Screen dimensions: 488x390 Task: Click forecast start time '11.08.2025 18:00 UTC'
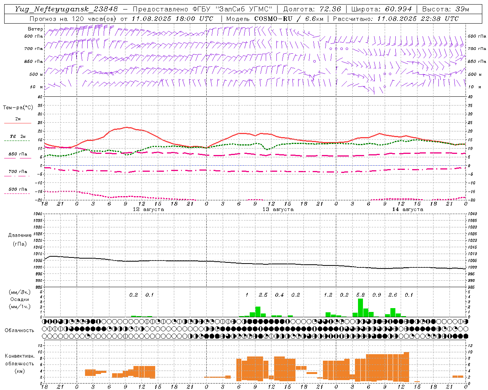click(x=172, y=19)
